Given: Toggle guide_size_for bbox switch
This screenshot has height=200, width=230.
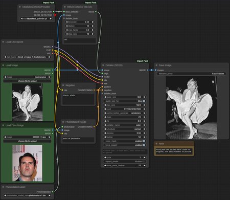Looking at the screenshot, I should (125, 101).
